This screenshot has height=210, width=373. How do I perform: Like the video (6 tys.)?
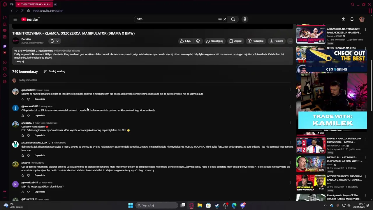point(186,41)
